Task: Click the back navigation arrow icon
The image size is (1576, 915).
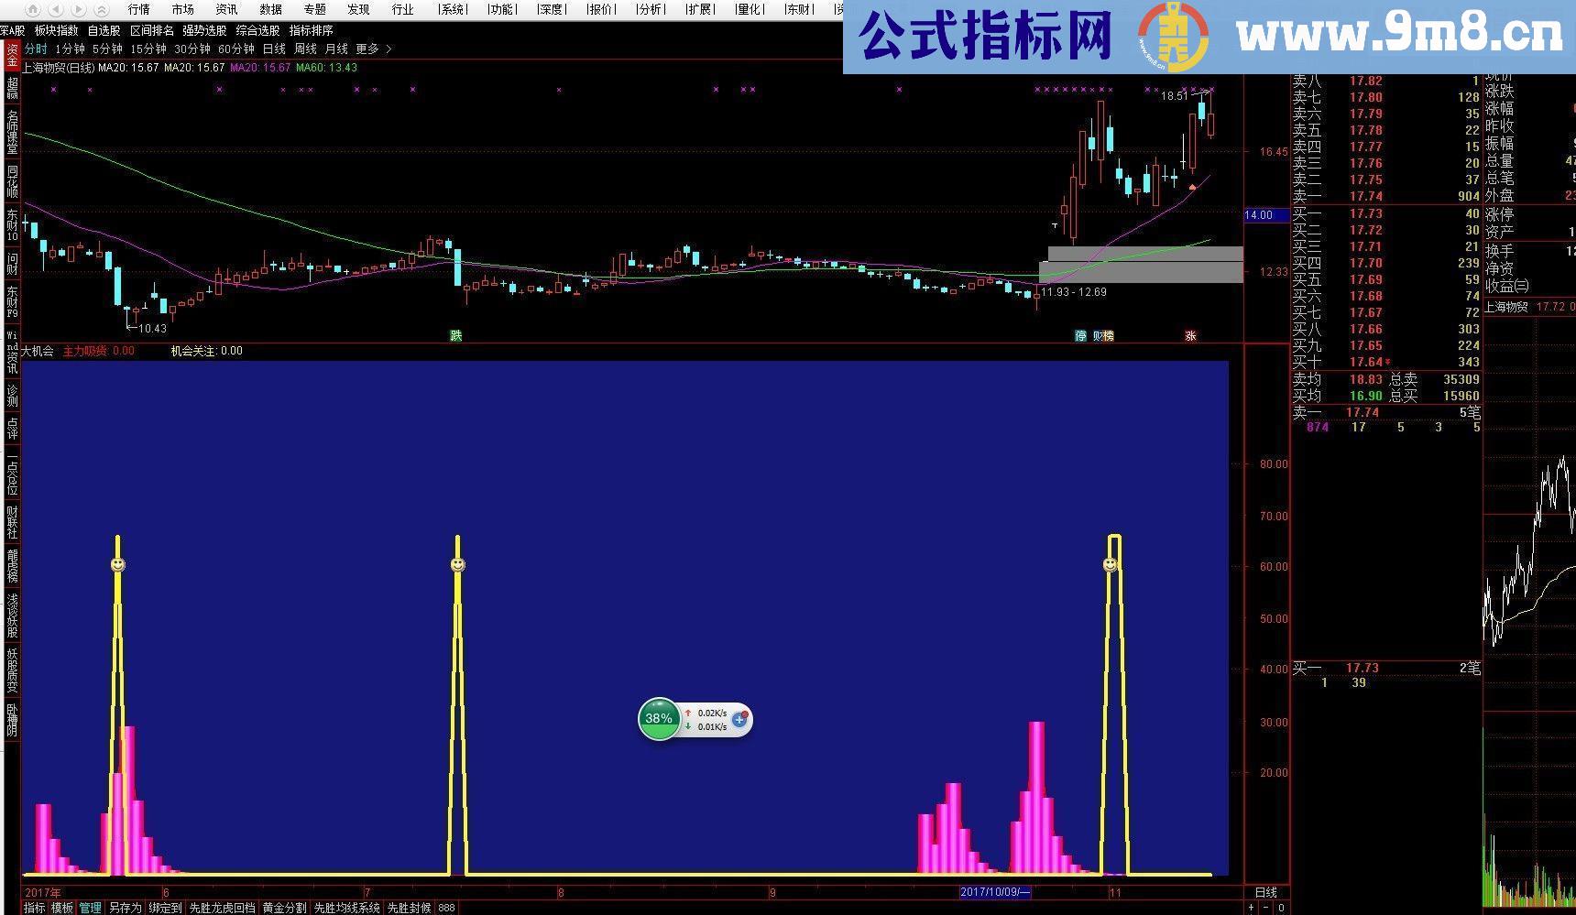Action: pyautogui.click(x=56, y=9)
